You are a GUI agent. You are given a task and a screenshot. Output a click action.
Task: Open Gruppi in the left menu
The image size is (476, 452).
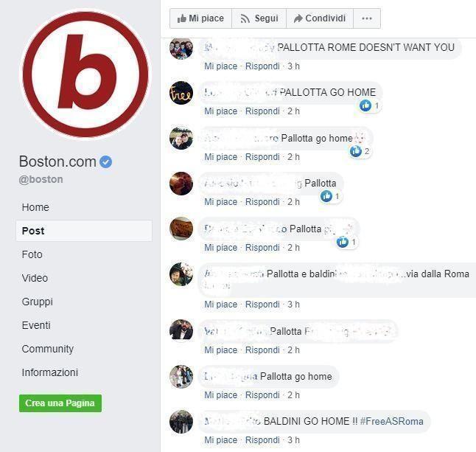[x=38, y=302]
